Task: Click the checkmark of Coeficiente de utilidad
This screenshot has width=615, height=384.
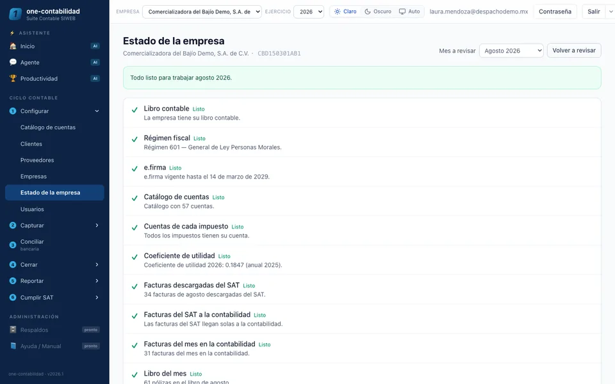Action: coord(135,257)
